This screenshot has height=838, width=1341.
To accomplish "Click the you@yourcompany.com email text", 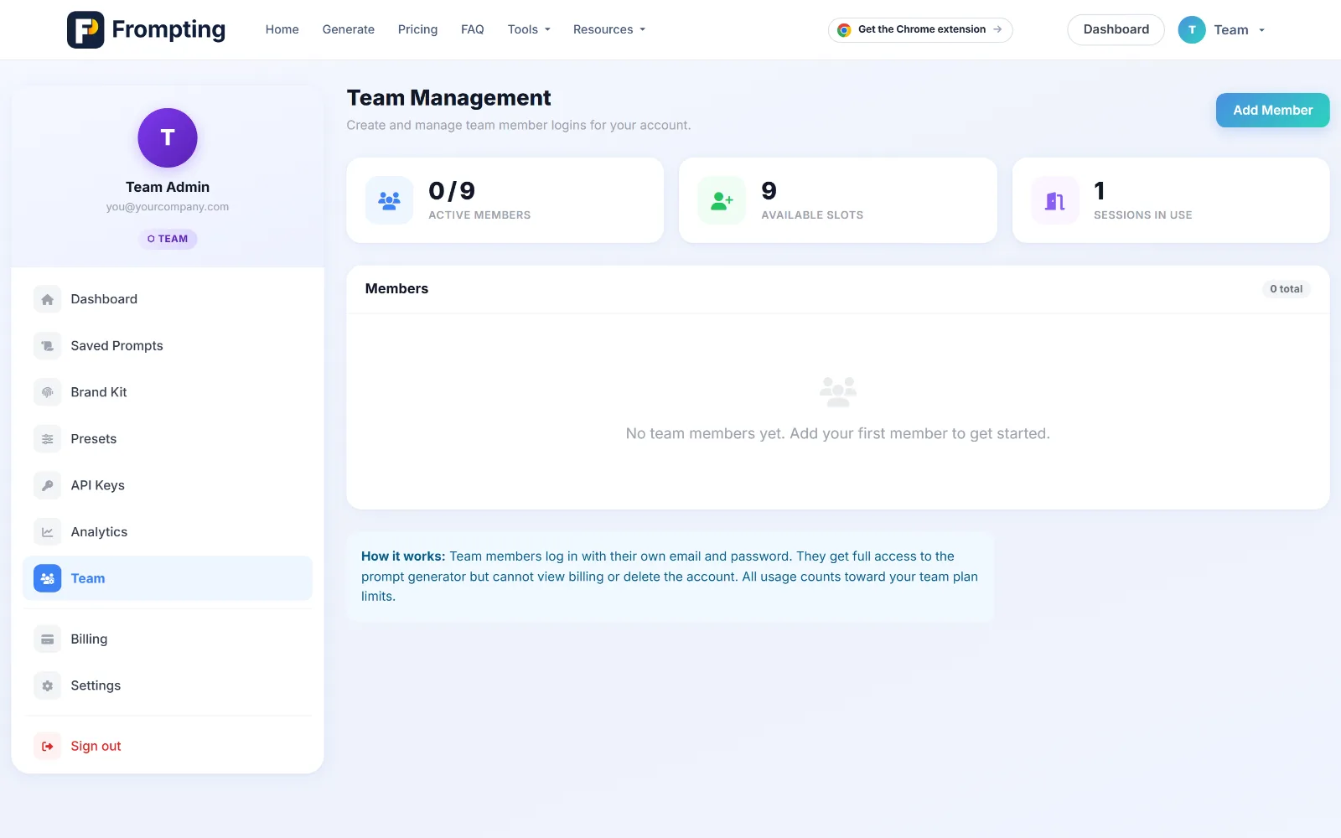I will [x=168, y=207].
